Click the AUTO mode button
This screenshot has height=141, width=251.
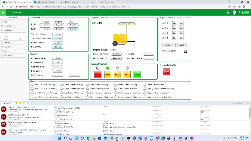(x=117, y=74)
